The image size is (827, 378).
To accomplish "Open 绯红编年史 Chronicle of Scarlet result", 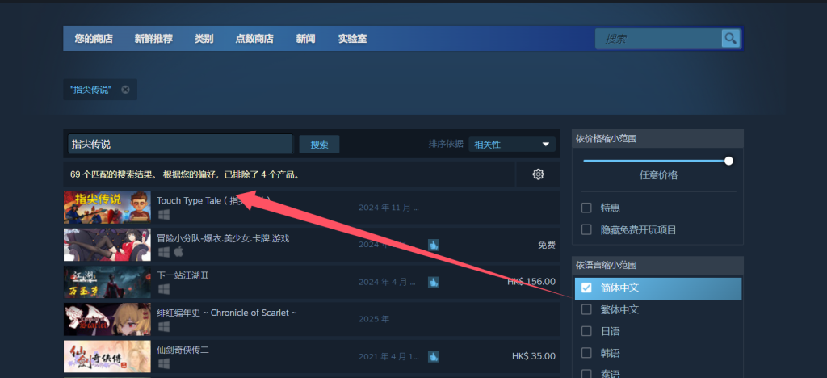I will (311, 319).
